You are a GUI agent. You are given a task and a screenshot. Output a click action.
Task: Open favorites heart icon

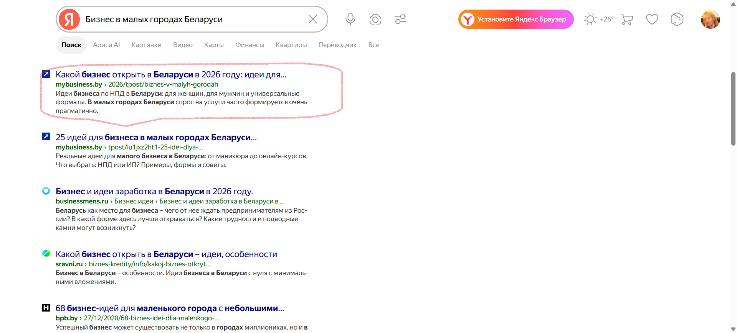652,19
